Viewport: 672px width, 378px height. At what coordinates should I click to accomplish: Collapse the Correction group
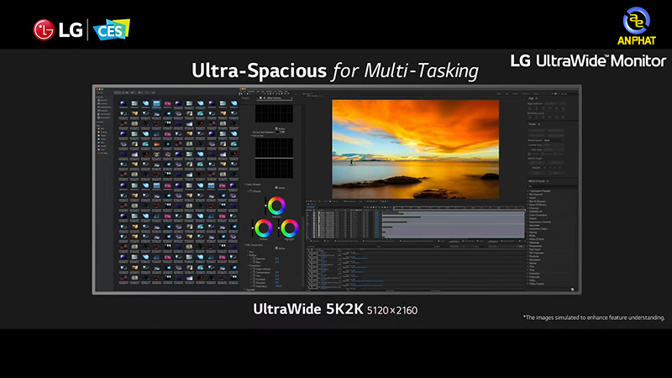tap(248, 265)
